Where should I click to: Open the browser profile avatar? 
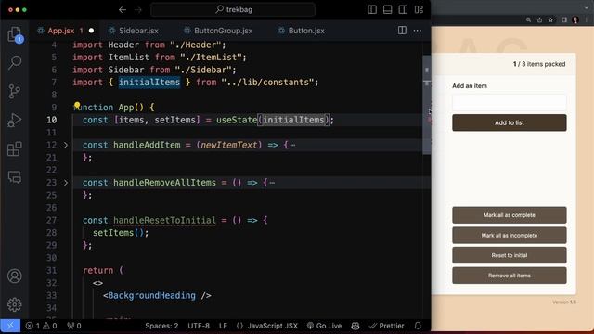click(575, 20)
